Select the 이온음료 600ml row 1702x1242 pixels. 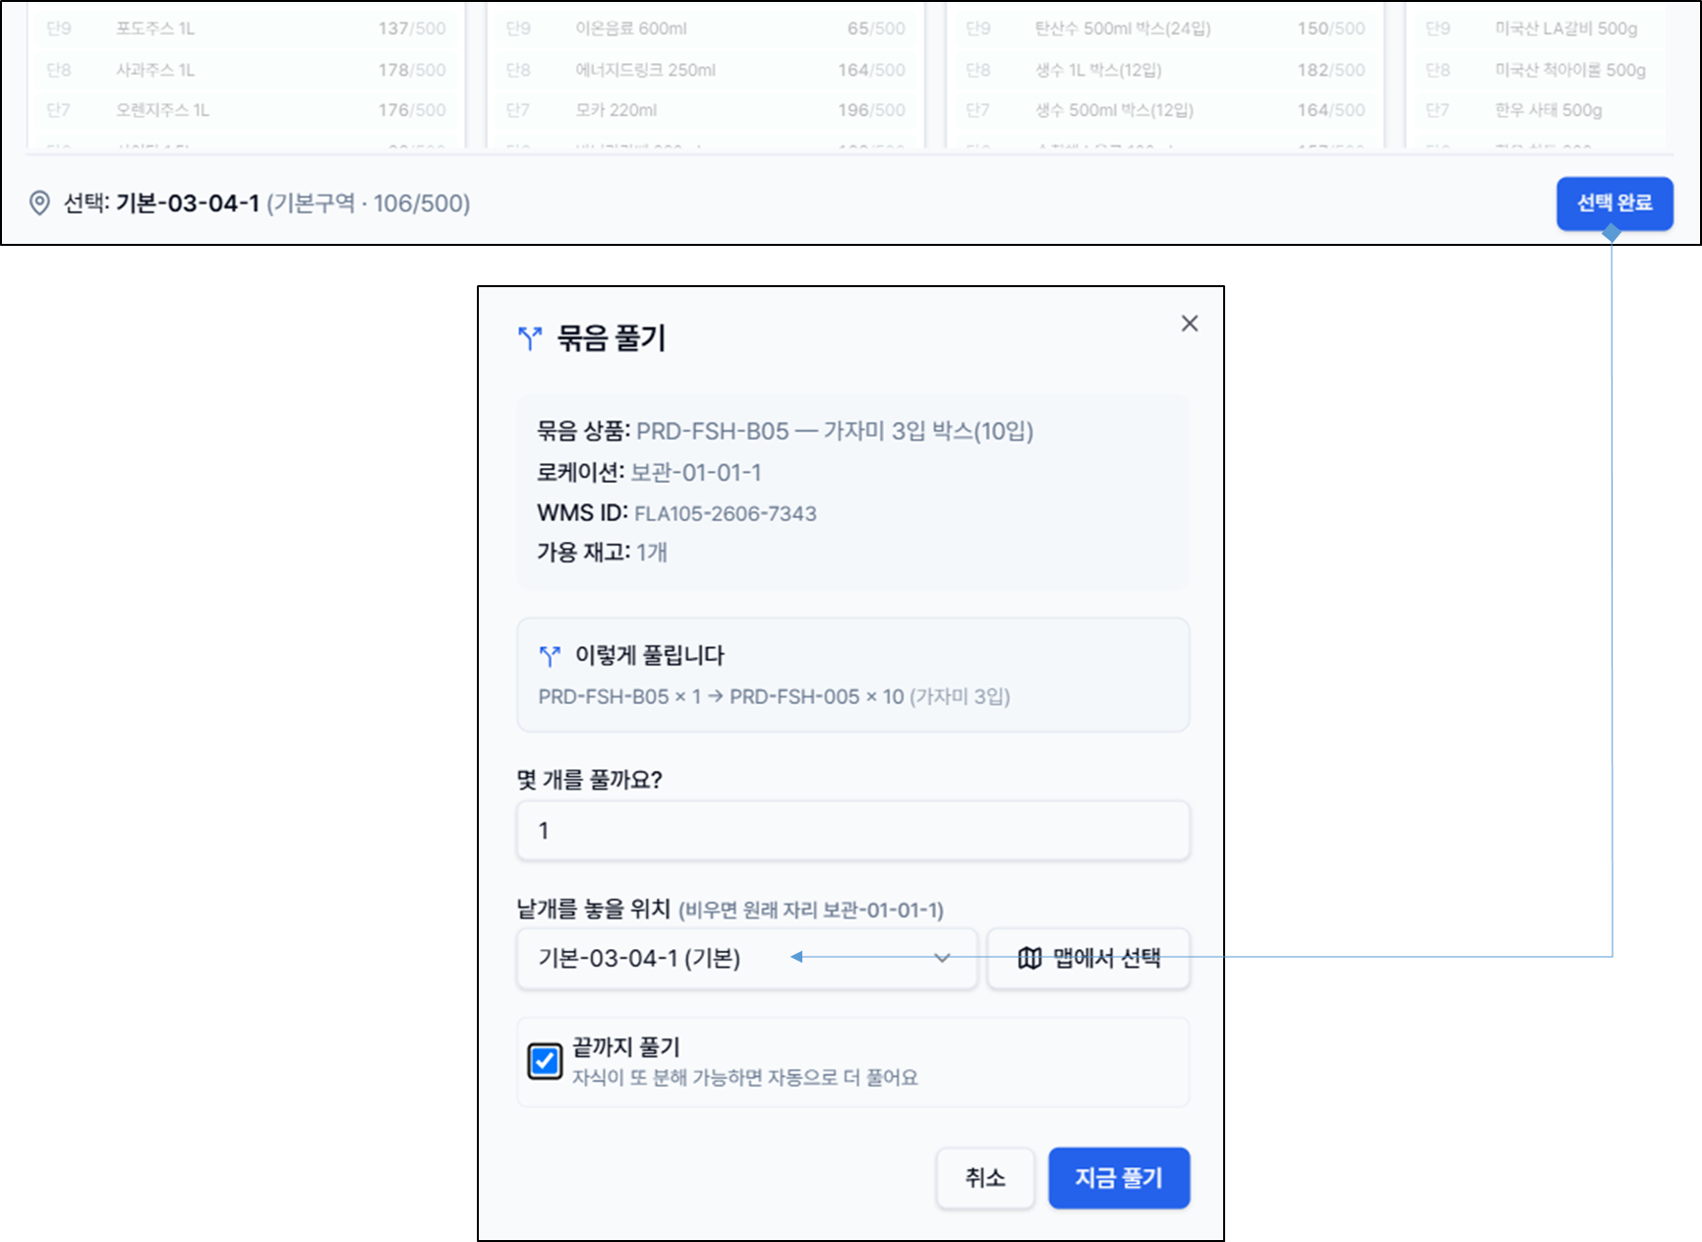click(705, 29)
